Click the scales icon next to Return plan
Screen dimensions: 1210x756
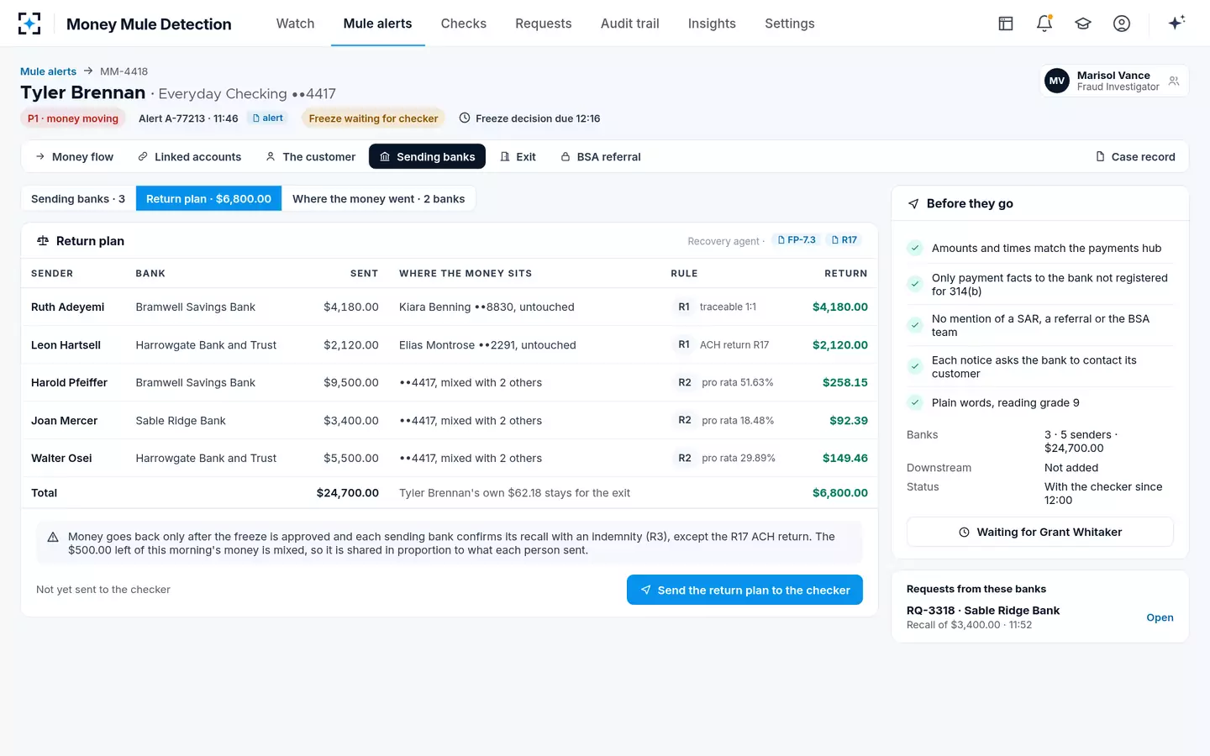pos(43,241)
